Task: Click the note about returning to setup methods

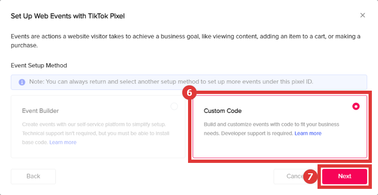Action: (171, 82)
